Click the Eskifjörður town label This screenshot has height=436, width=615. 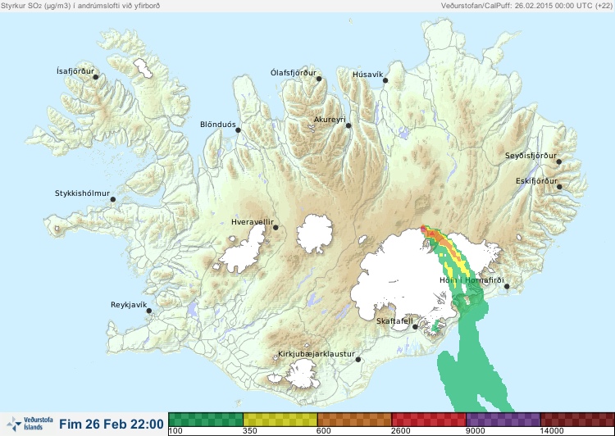click(536, 181)
